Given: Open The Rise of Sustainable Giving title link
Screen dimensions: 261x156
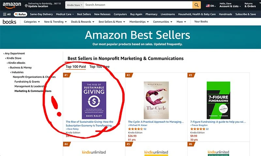Looking at the screenshot, I should pos(90,124).
